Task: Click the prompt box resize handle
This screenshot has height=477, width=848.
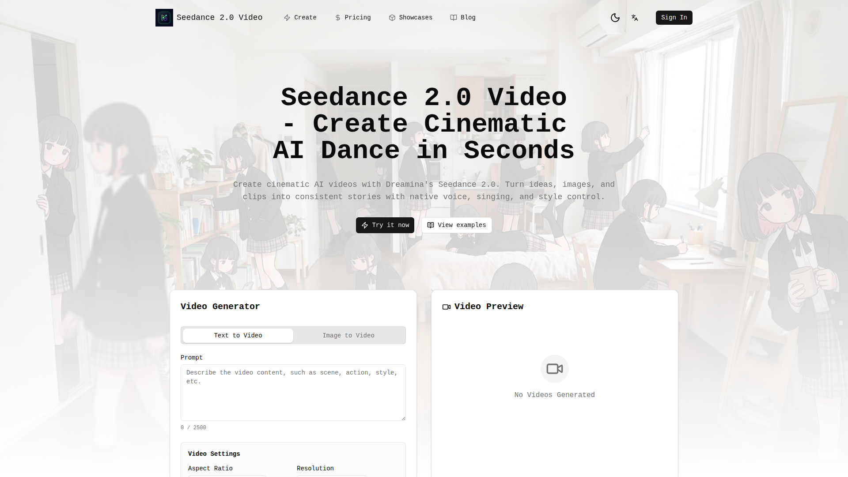Action: [403, 418]
